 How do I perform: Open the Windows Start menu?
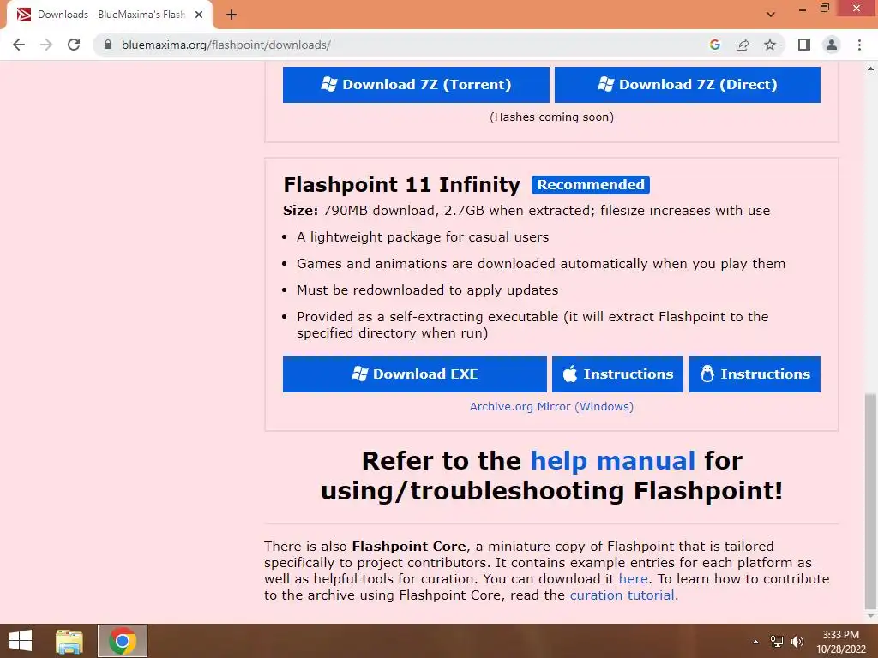point(21,641)
